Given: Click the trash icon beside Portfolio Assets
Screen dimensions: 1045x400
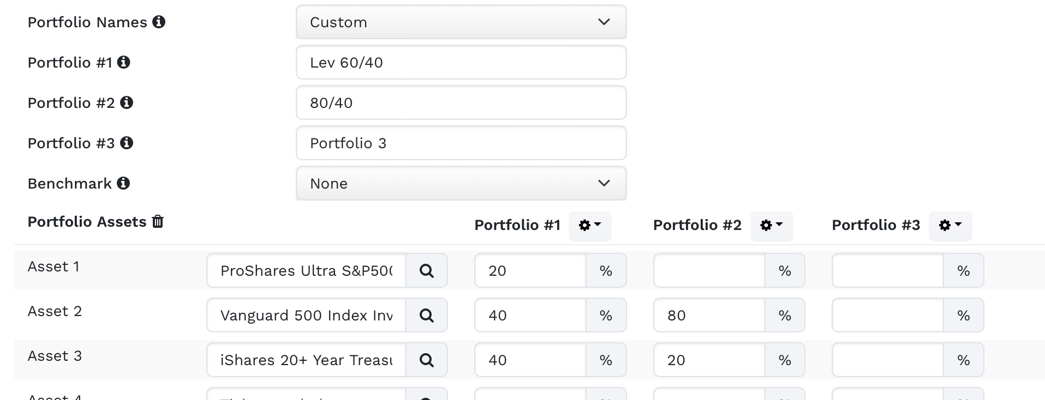Looking at the screenshot, I should (x=158, y=221).
